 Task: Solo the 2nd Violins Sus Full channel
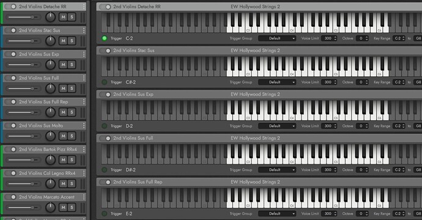72,89
